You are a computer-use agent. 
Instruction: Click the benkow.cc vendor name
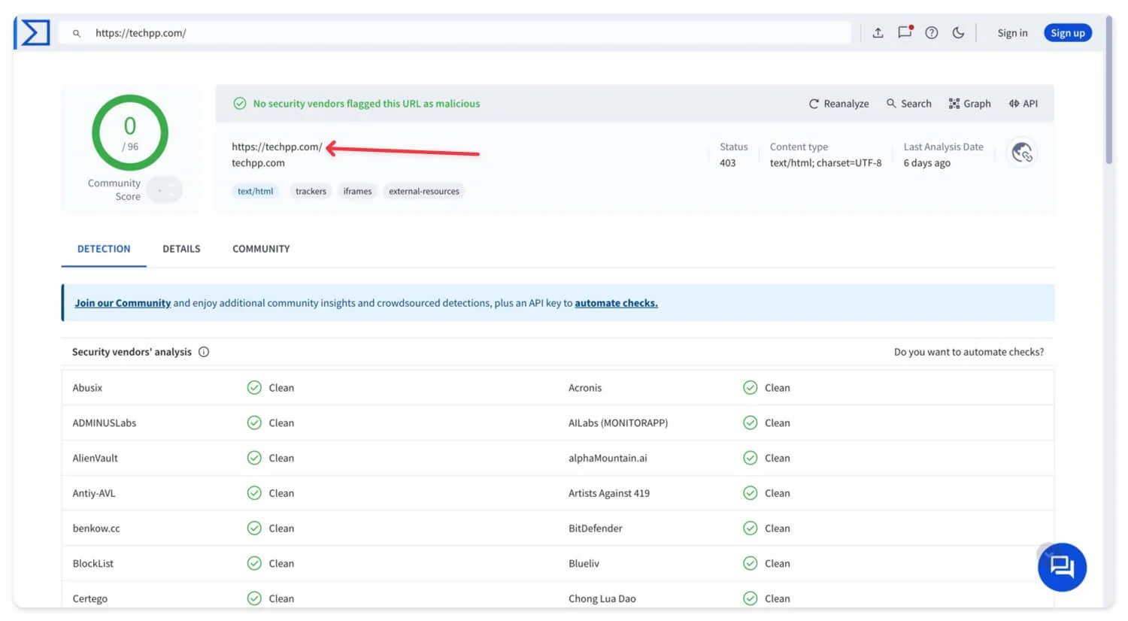(x=96, y=529)
